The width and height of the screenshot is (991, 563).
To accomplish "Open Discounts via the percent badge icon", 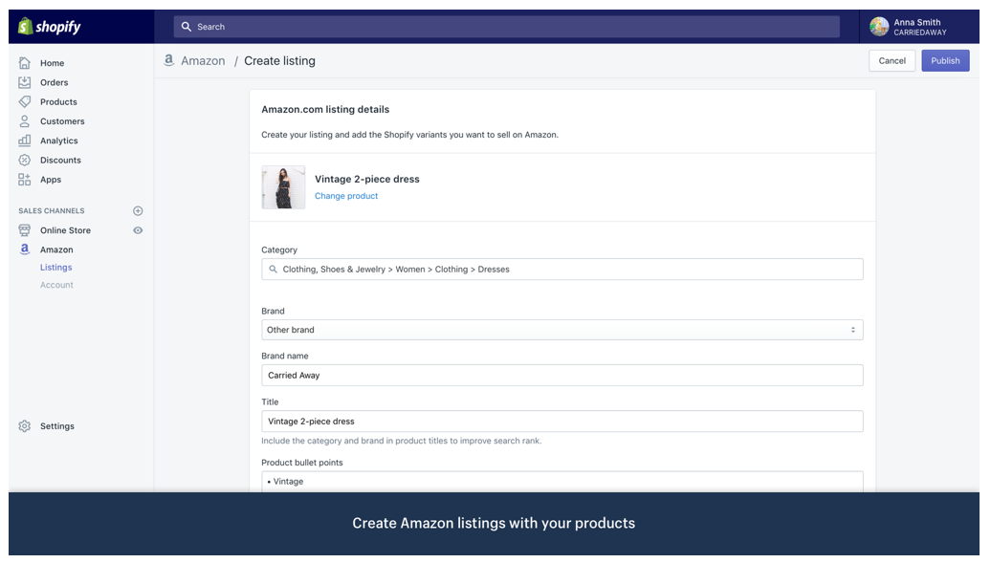I will [x=25, y=160].
